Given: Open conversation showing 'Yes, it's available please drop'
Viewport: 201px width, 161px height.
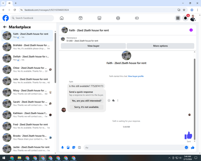Looking at the screenshot, I should 27,47.
